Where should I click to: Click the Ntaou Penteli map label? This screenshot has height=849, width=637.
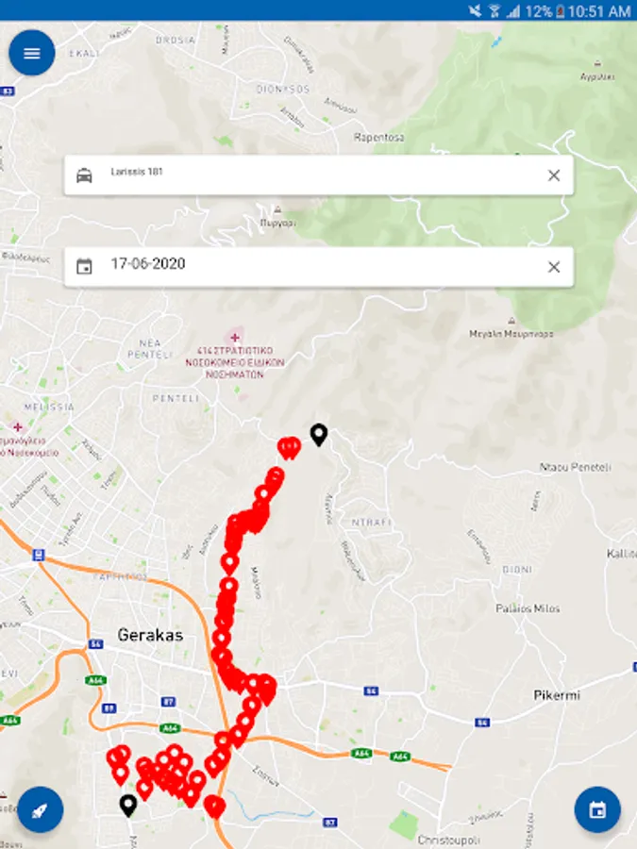pos(576,467)
